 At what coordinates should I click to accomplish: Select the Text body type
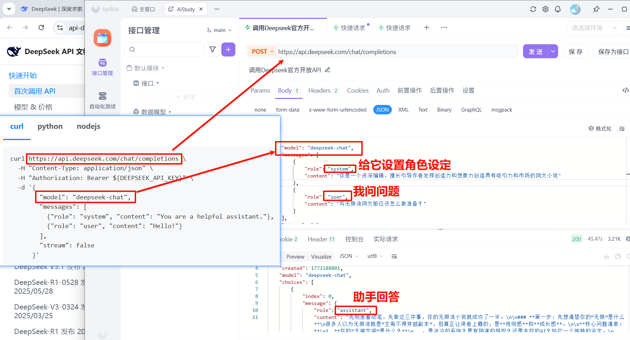423,110
